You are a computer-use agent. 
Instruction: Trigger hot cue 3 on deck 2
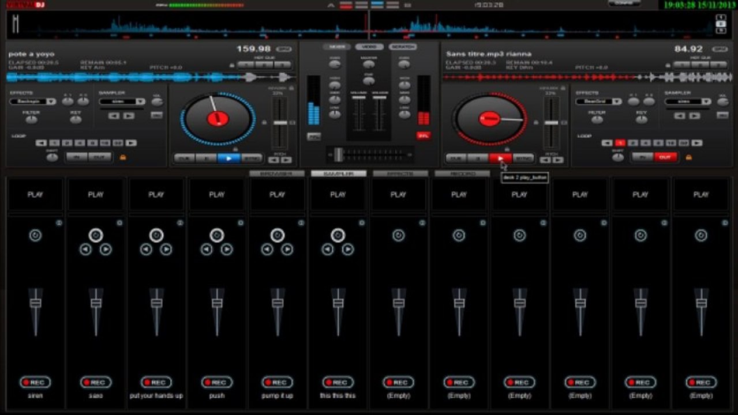[x=718, y=65]
